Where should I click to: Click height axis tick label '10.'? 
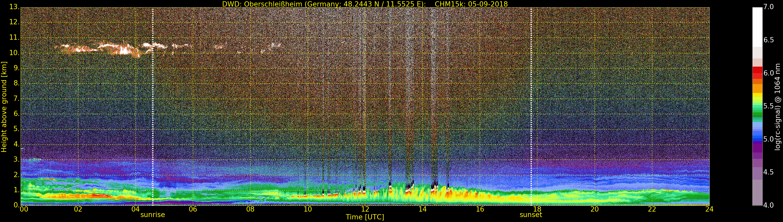[14, 52]
